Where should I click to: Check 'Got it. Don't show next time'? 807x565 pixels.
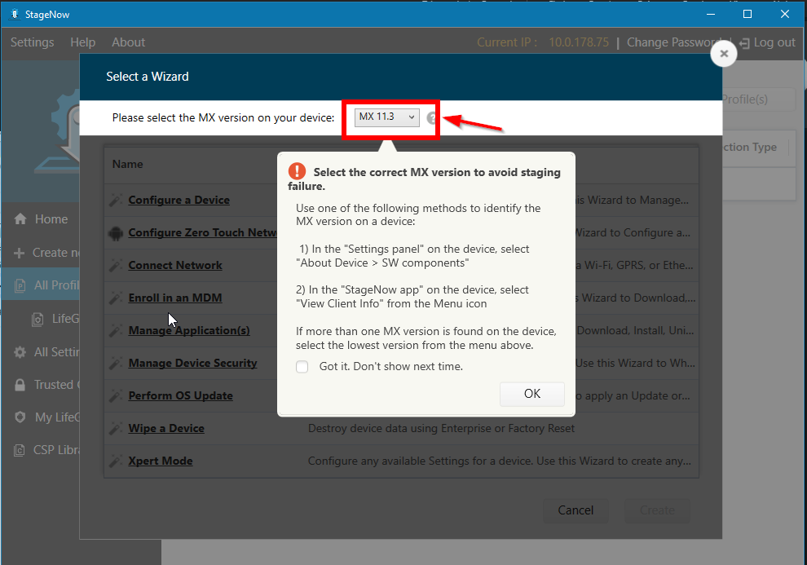click(x=302, y=367)
